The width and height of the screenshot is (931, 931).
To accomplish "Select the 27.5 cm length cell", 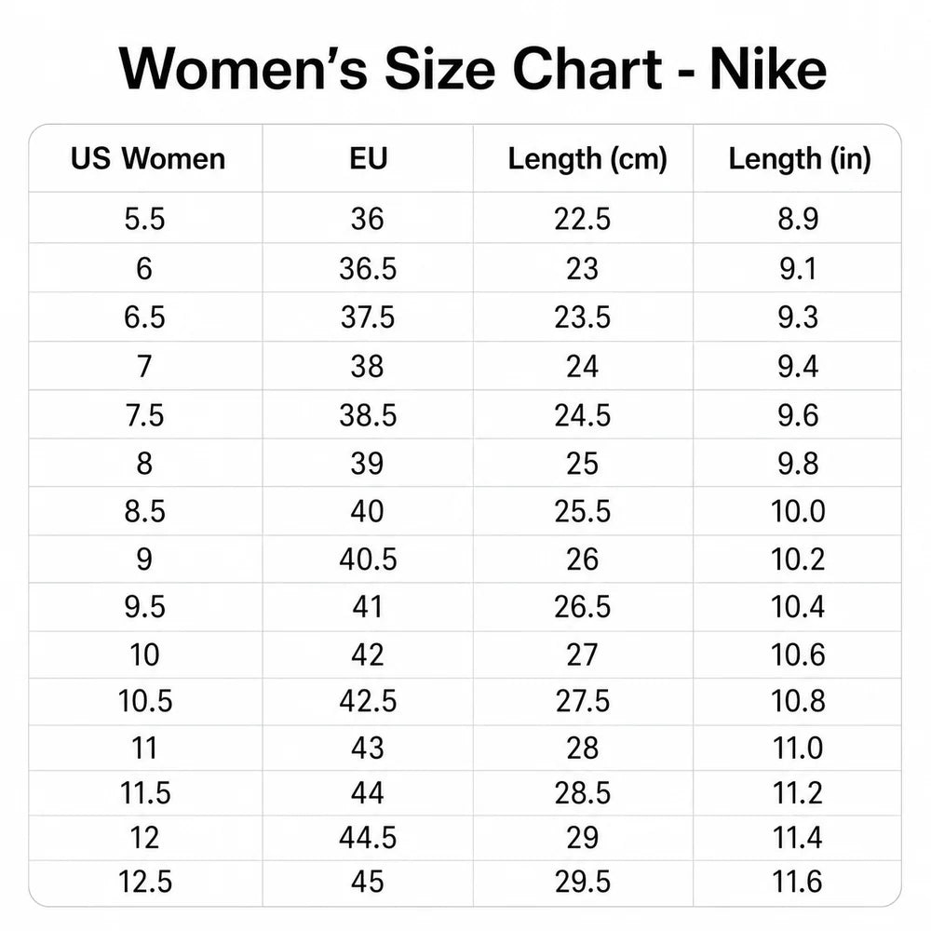I will pyautogui.click(x=583, y=701).
